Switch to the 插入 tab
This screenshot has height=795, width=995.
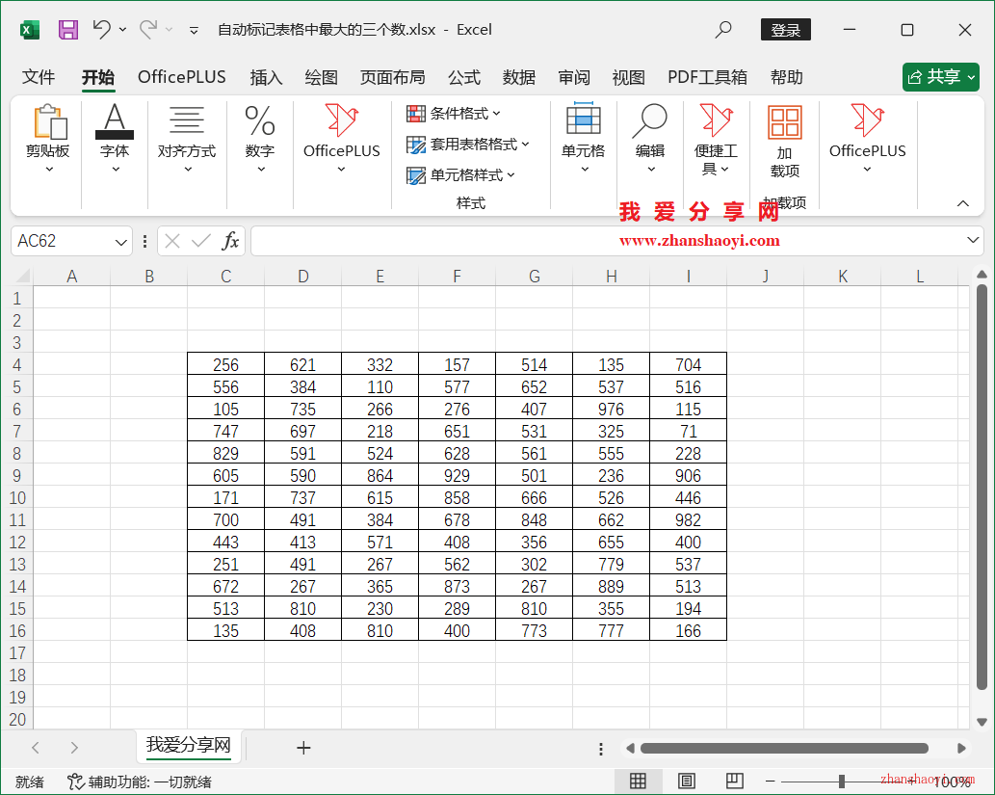(x=266, y=77)
